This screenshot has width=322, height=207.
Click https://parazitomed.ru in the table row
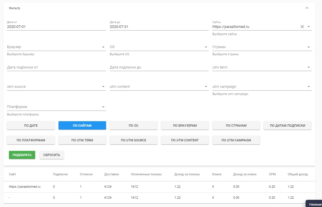click(25, 187)
